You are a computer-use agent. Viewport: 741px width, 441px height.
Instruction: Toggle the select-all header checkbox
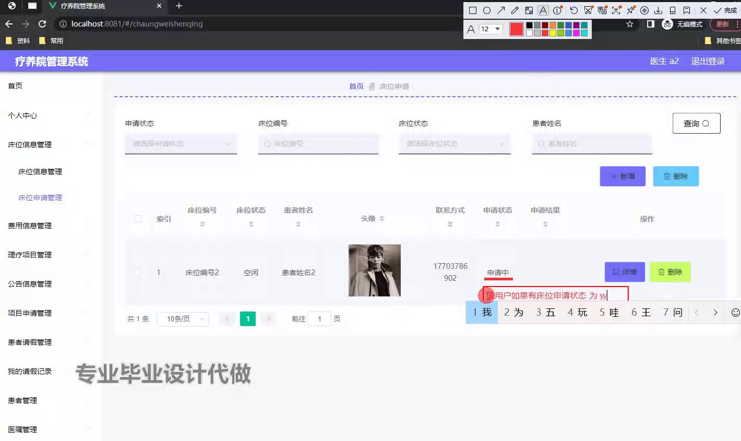(138, 219)
